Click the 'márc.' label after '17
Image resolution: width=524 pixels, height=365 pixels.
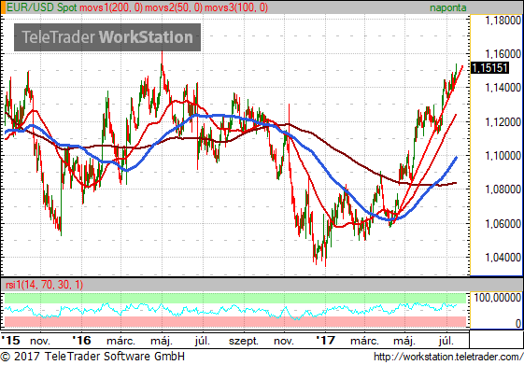364,341
